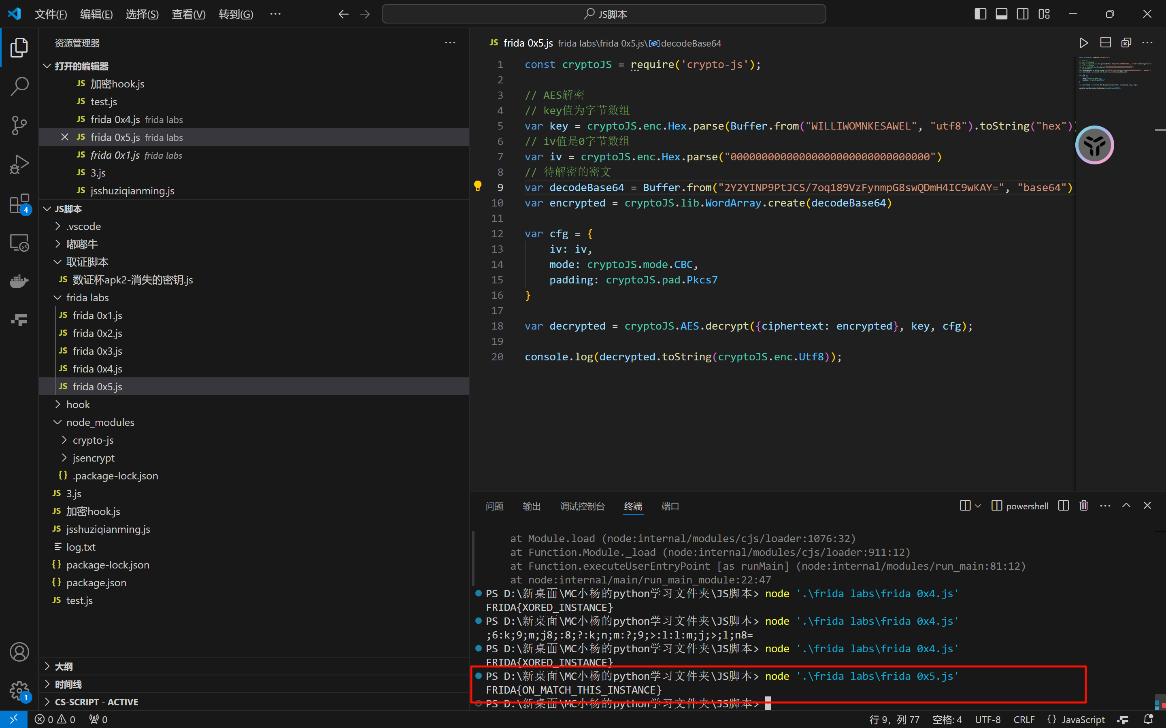The image size is (1166, 728).
Task: Open Run and Debug view
Action: (19, 164)
